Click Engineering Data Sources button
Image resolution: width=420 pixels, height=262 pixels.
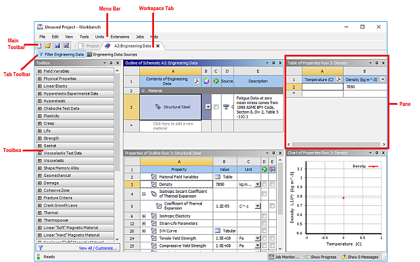112,54
